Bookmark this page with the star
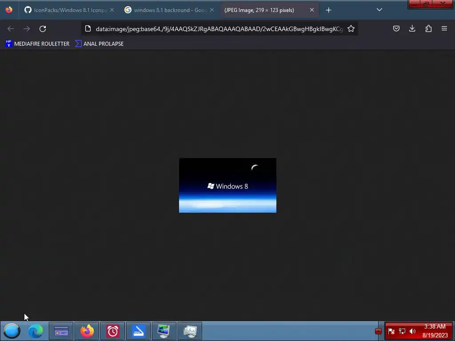Viewport: 455px width, 341px height. (x=351, y=29)
